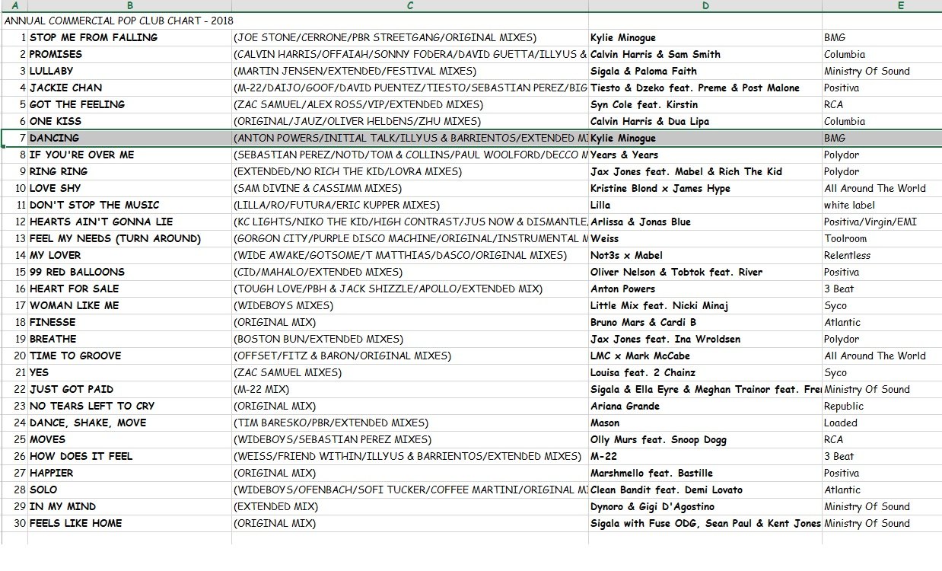This screenshot has width=942, height=571.
Task: Click the 'DON'T STOP THE MUSIC' cell
Action: (x=129, y=205)
